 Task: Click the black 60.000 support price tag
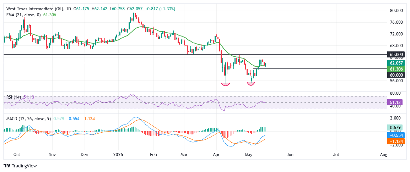(396, 75)
